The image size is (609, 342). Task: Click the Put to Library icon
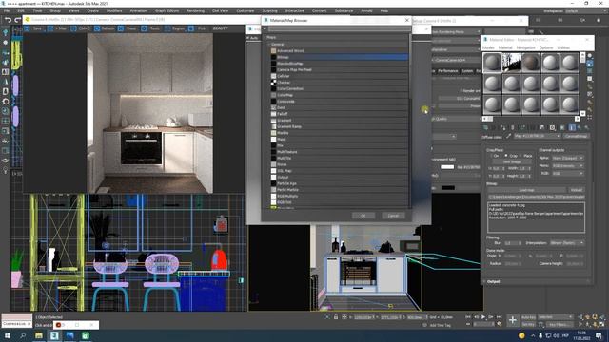[x=542, y=127]
